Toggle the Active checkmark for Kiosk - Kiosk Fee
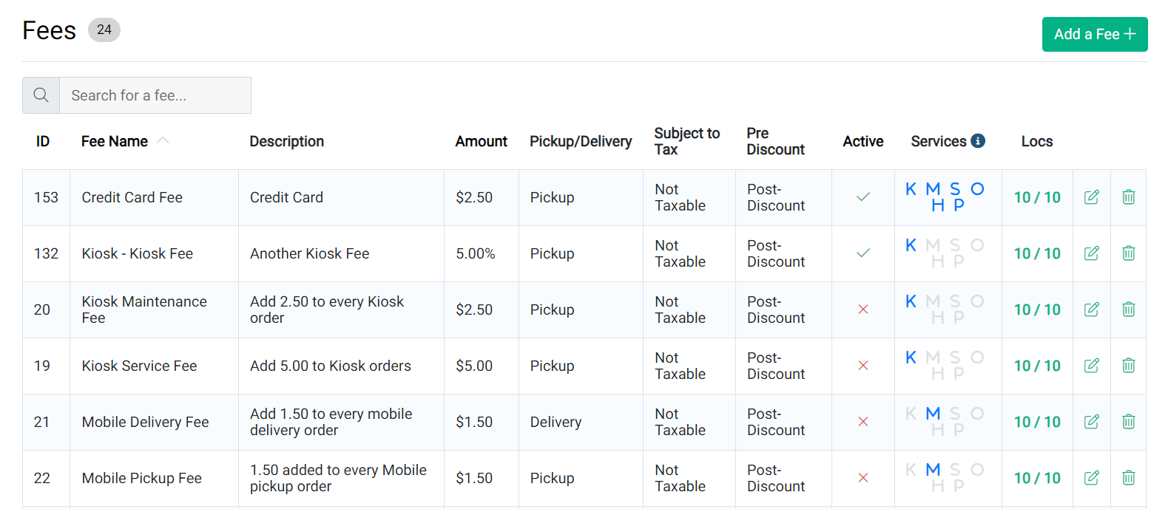Screen dimensions: 1151x509 863,253
